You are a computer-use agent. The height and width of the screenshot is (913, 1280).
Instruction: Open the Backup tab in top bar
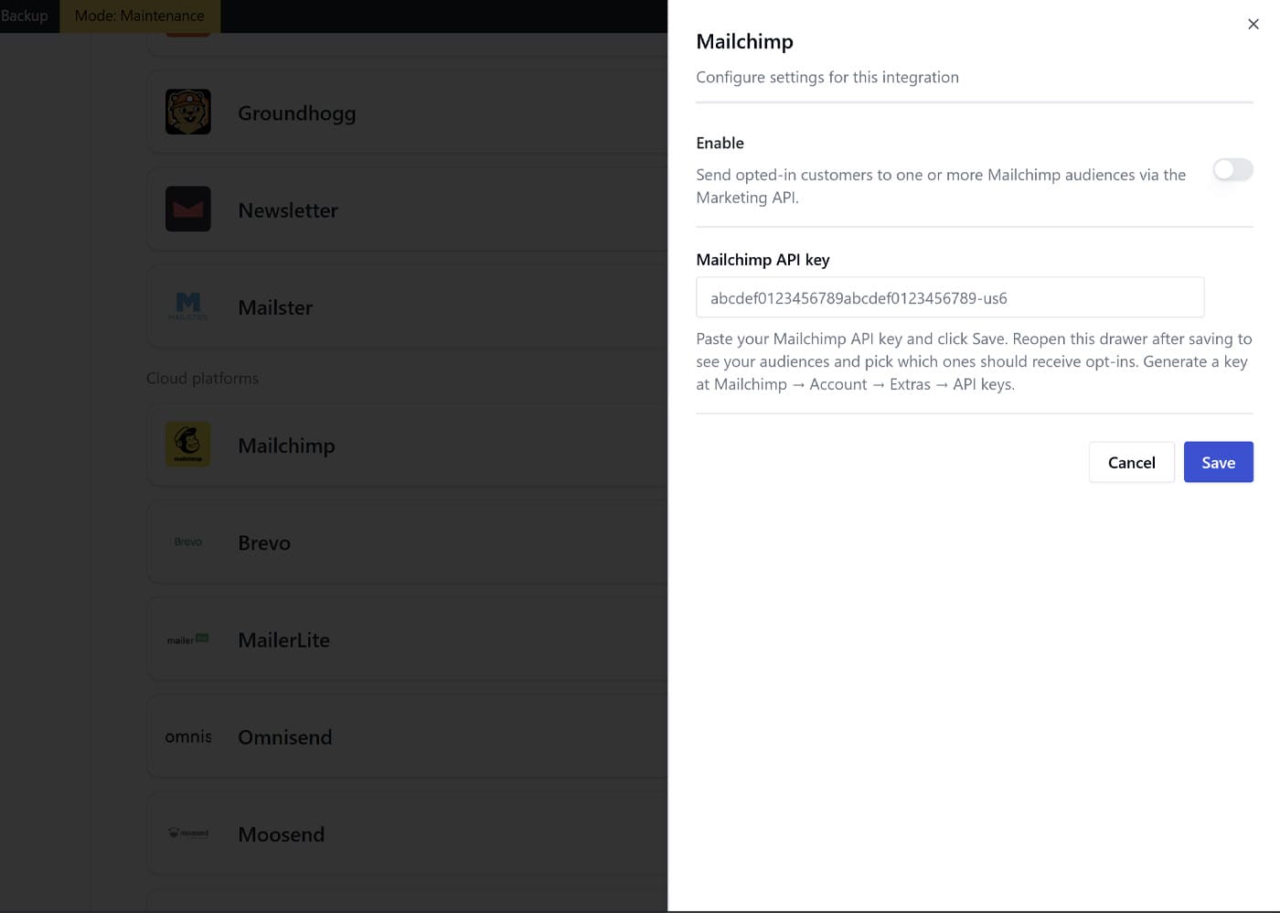tap(25, 16)
